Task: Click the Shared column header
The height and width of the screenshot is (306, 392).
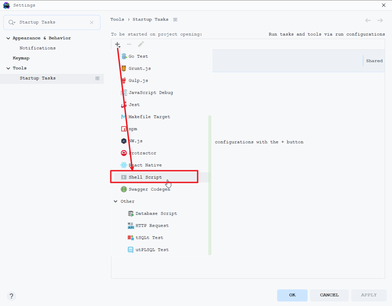Action: [374, 61]
